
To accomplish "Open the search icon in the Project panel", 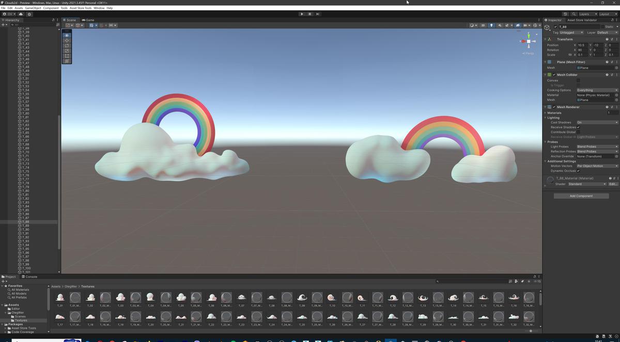I will point(438,281).
